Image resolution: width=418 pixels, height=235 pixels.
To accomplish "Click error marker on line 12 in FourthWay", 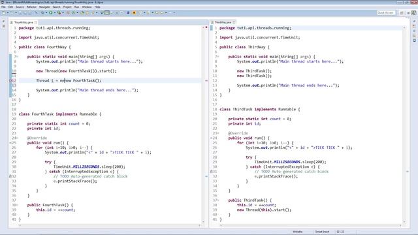I will 11,80.
